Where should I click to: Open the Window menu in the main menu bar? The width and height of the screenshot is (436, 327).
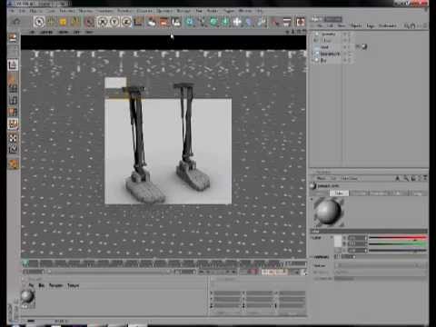245,11
